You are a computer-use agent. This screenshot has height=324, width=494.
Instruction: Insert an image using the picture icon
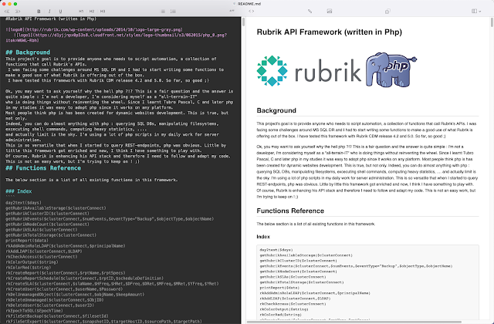[330, 12]
